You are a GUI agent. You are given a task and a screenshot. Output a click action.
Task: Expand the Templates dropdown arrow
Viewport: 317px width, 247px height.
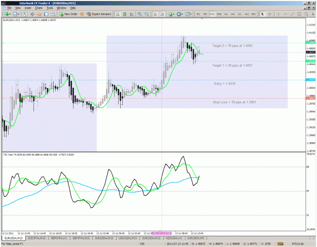(191, 14)
